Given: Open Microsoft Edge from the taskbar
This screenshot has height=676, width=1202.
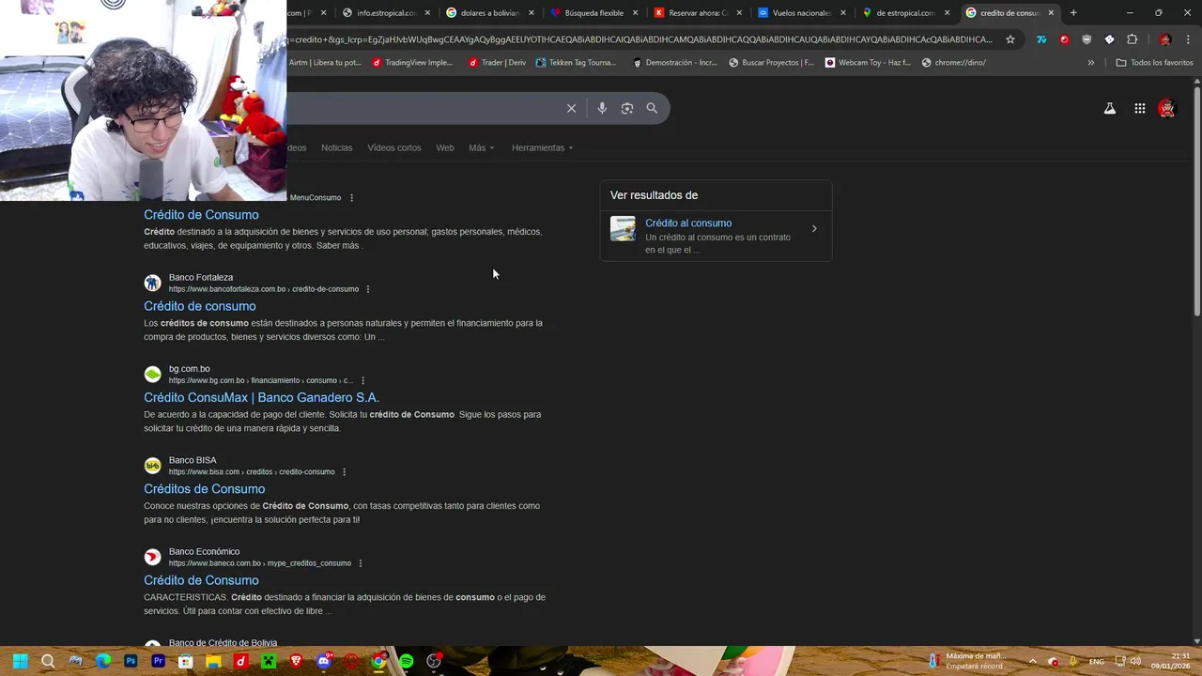Looking at the screenshot, I should (103, 661).
